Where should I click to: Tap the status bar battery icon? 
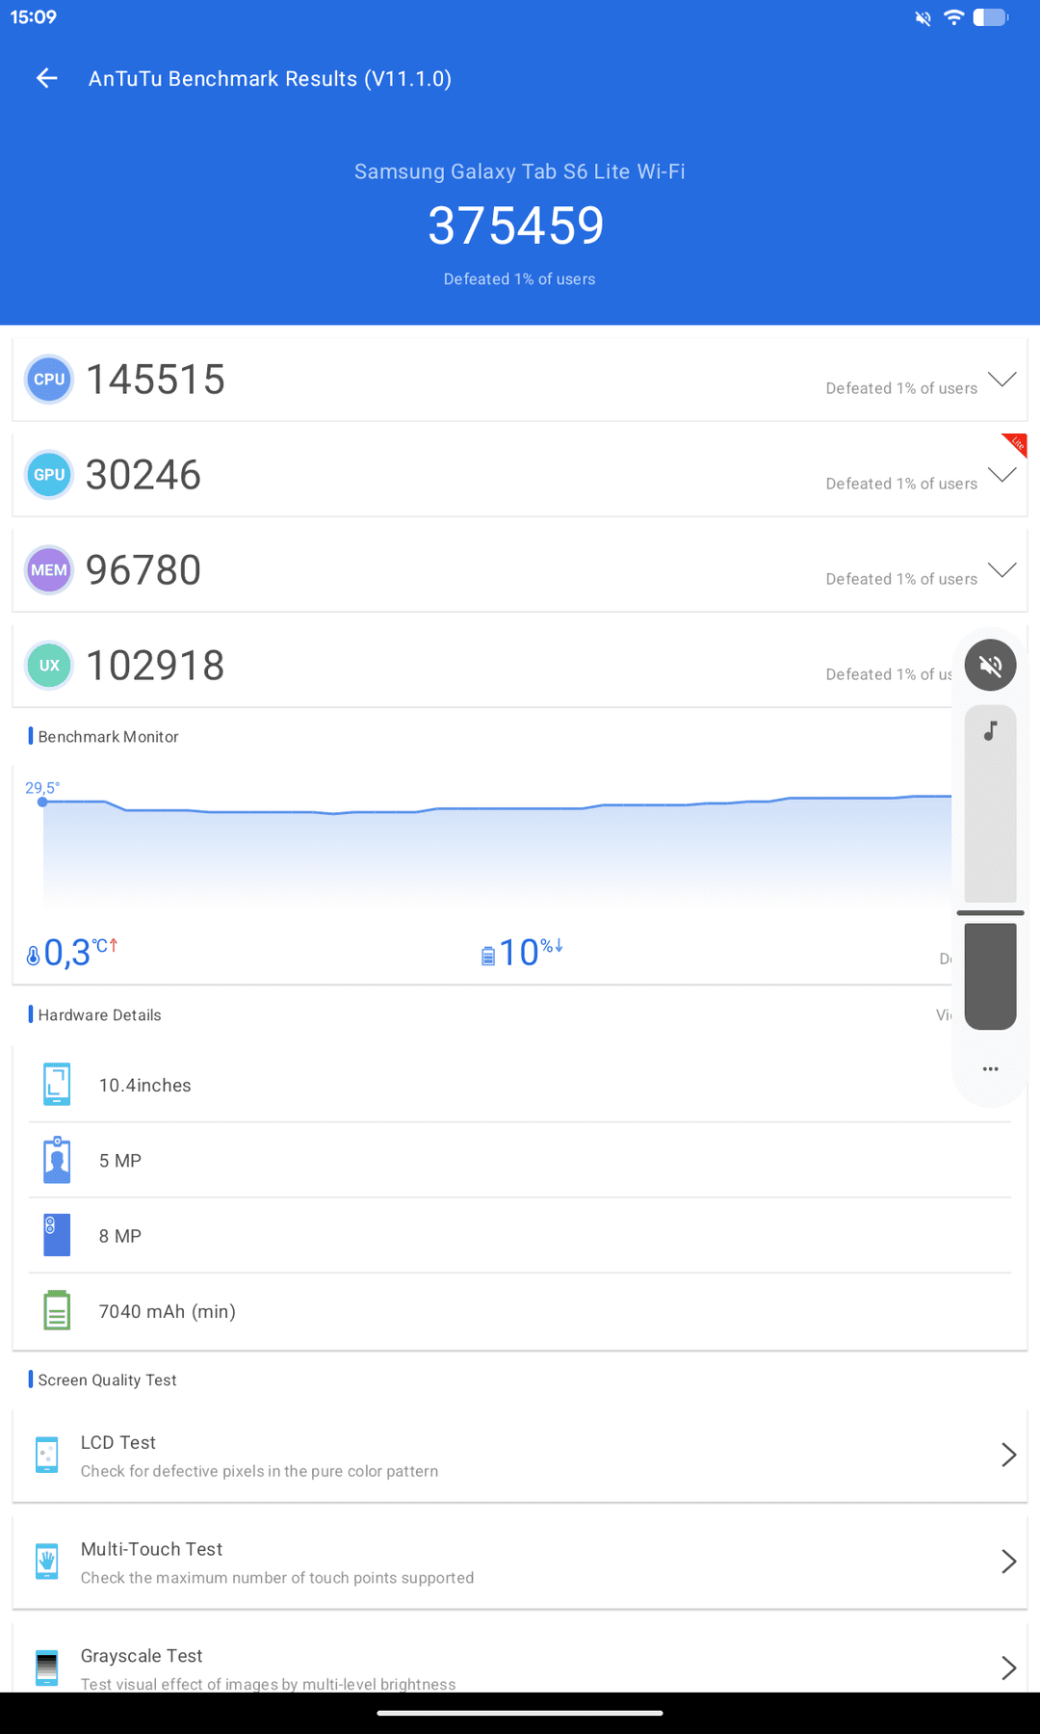[991, 17]
